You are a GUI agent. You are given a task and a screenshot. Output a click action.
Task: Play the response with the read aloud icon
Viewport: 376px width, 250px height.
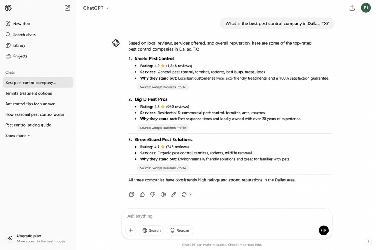[163, 194]
